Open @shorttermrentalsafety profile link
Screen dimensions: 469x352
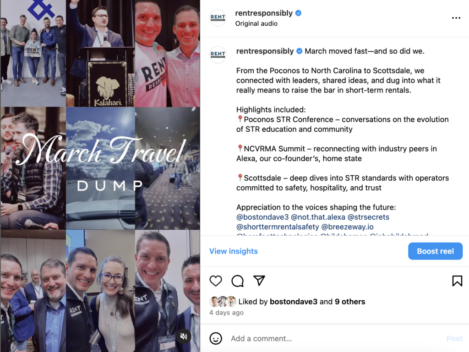point(278,227)
